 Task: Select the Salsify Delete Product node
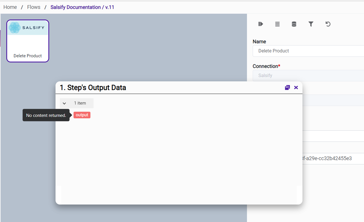tap(28, 41)
